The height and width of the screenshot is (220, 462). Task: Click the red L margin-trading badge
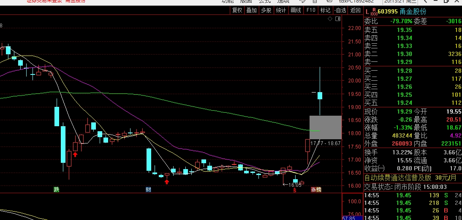click(367, 12)
